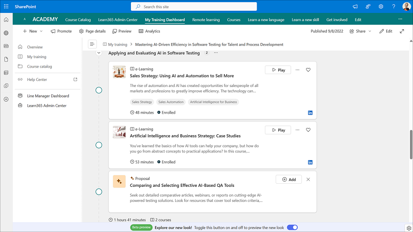413x232 pixels.
Task: Click the Search this site field
Action: (x=194, y=6)
